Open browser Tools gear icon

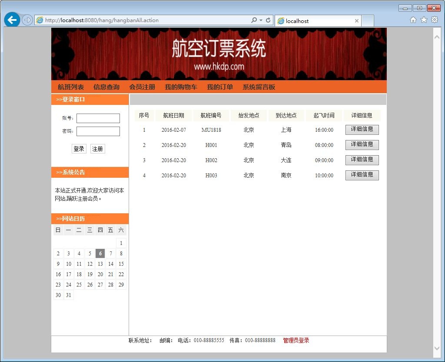point(435,20)
